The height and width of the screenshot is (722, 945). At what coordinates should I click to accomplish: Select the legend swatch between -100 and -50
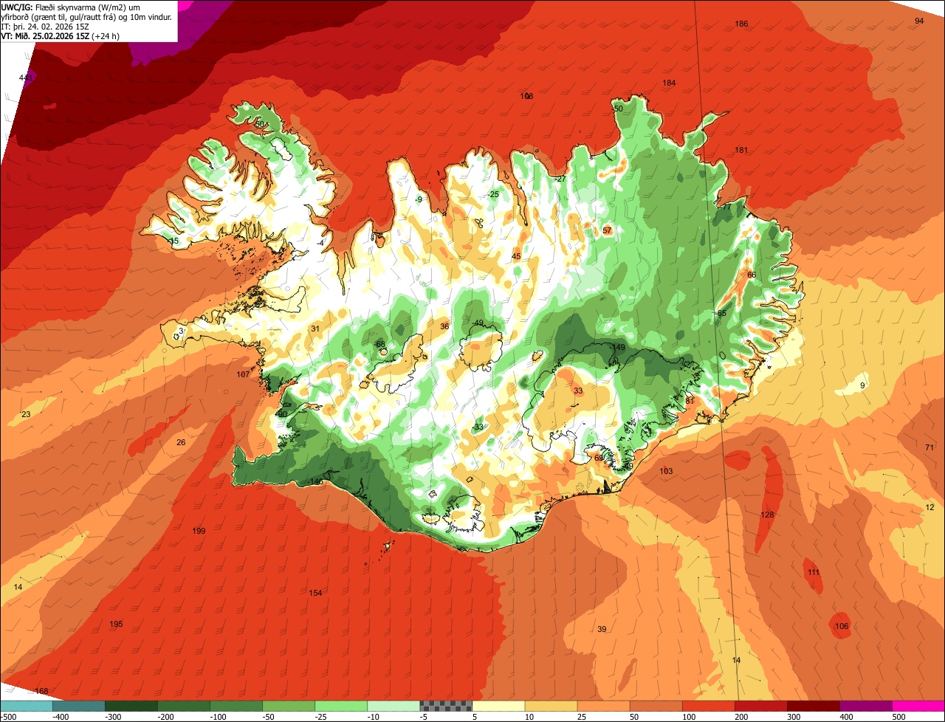pyautogui.click(x=236, y=706)
